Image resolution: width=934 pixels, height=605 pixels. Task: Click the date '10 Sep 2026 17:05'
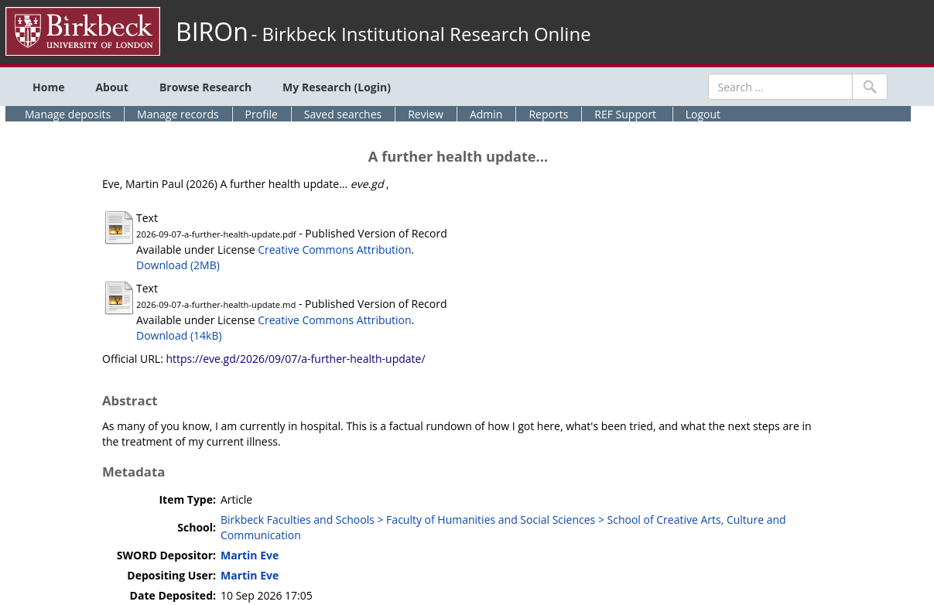click(266, 596)
